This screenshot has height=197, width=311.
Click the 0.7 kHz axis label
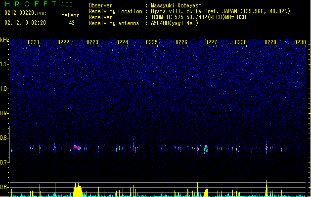tap(4, 163)
